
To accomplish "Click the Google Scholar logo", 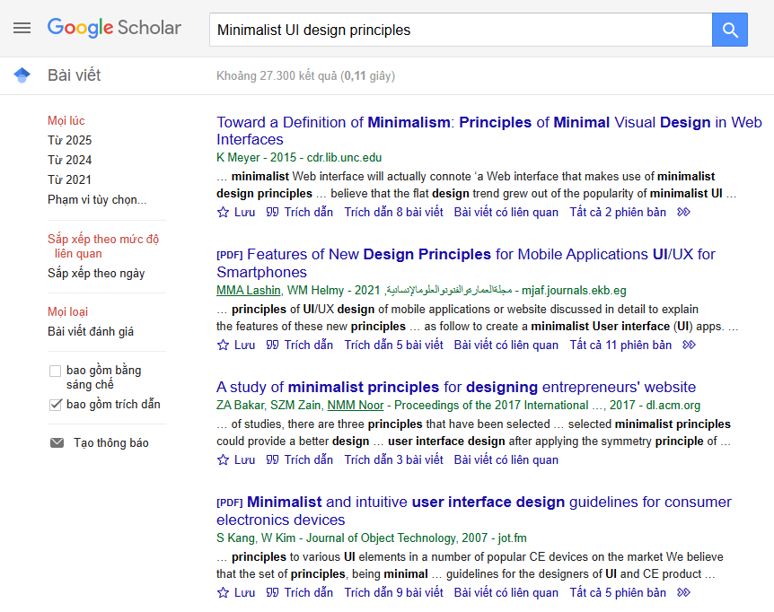I will click(114, 28).
